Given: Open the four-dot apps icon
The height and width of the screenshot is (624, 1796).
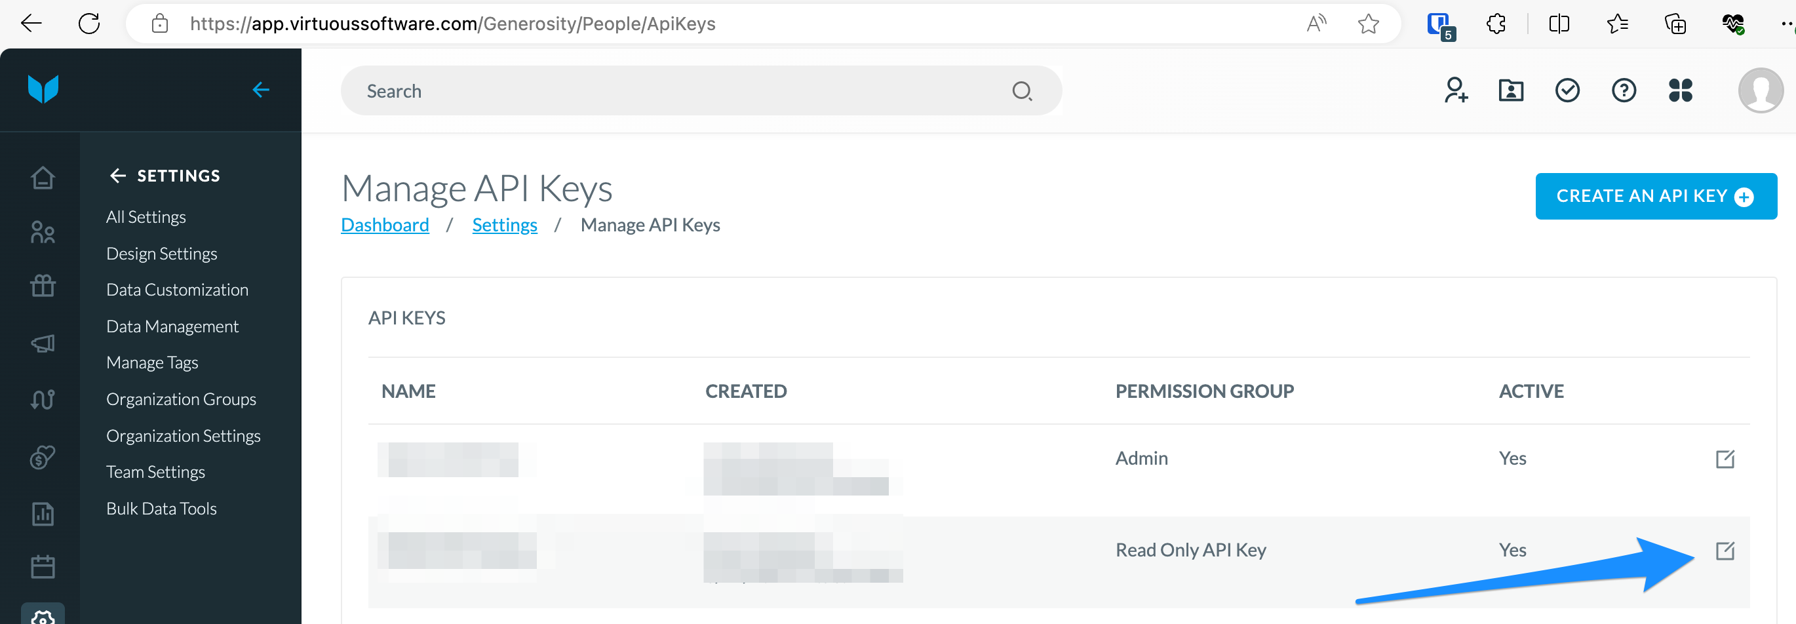Looking at the screenshot, I should click(x=1680, y=90).
